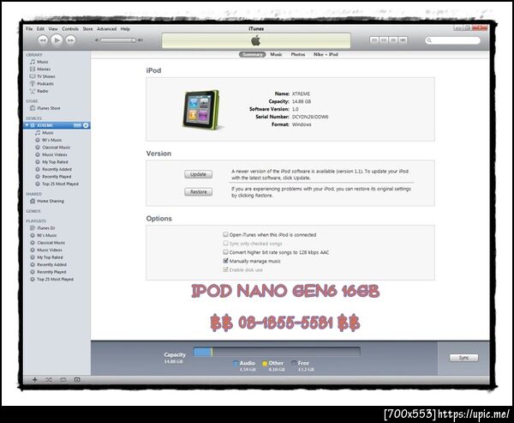Open Top 25 Most Played under the XTREME device
Image resolution: width=514 pixels, height=423 pixels.
point(60,184)
